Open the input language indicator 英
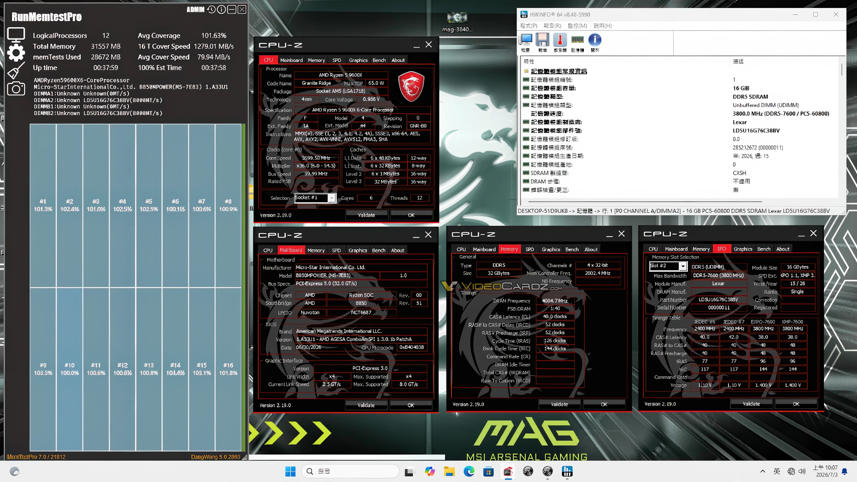Screen dimensions: 857x482 tap(777, 471)
